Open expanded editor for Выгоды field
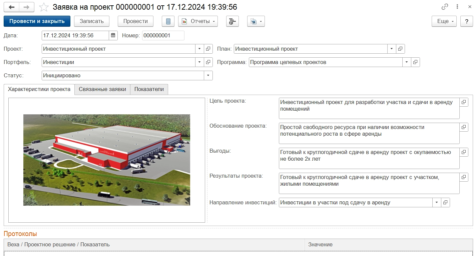 [x=464, y=152]
